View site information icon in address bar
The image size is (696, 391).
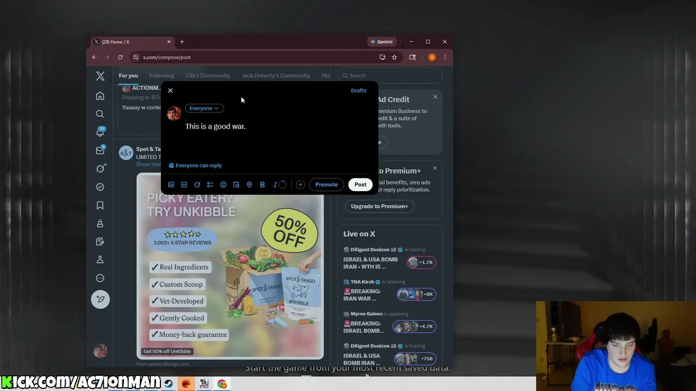point(135,57)
